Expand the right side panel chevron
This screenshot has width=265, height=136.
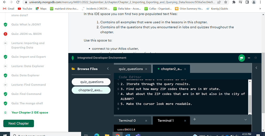[256, 68]
